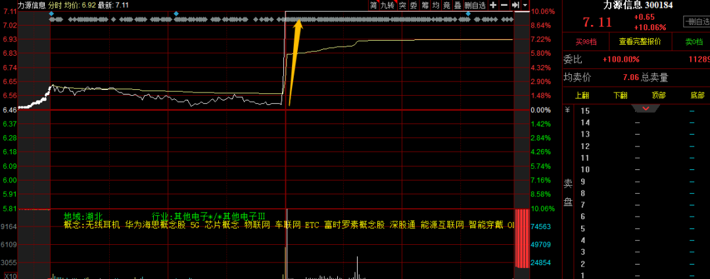The width and height of the screenshot is (710, 279).
Task: Click the 芯片概念 concept tag
Action: (x=222, y=225)
